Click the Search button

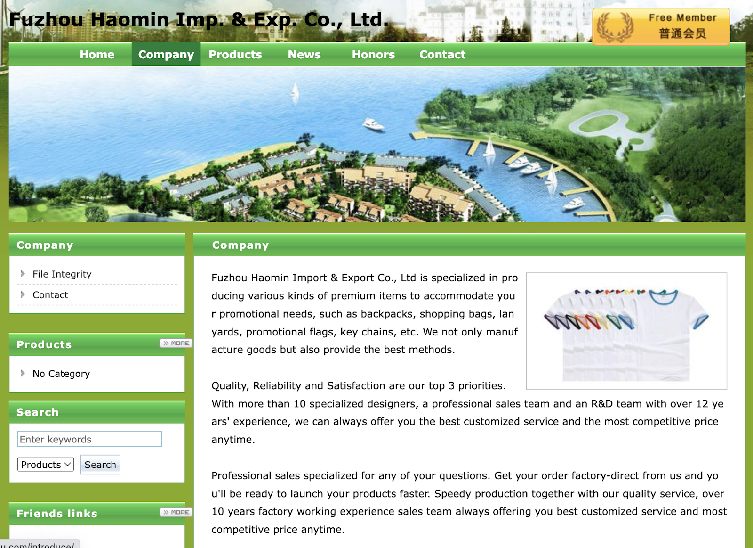point(100,465)
